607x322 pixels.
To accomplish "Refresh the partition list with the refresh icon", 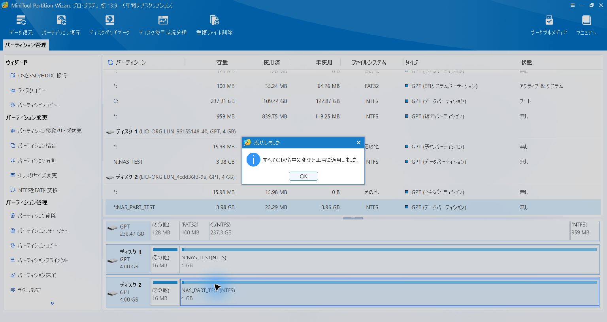I will click(x=110, y=62).
